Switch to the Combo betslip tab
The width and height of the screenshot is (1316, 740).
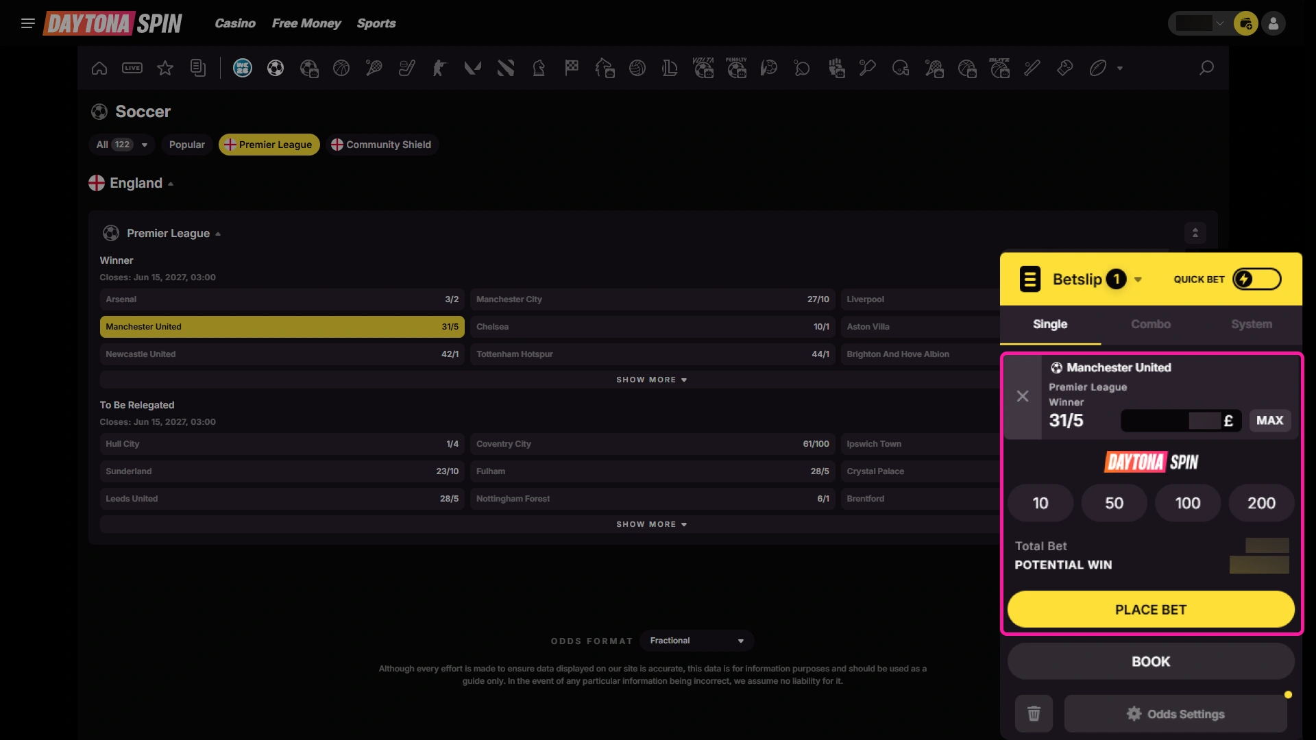pos(1151,324)
